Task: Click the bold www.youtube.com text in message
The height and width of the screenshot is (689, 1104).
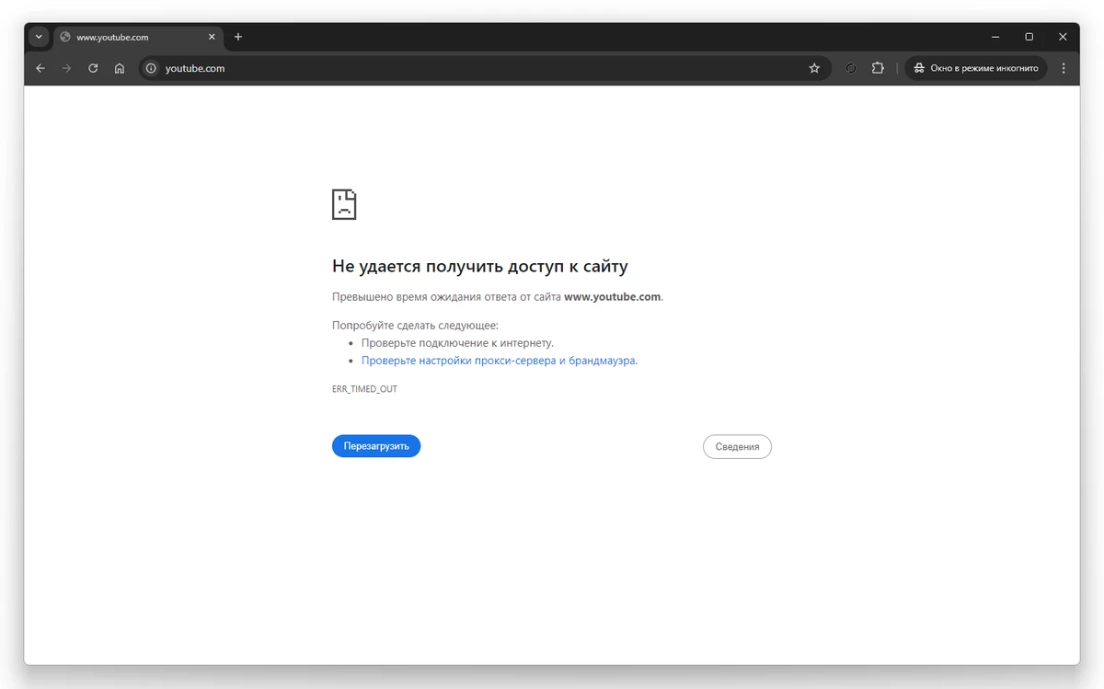Action: click(612, 297)
